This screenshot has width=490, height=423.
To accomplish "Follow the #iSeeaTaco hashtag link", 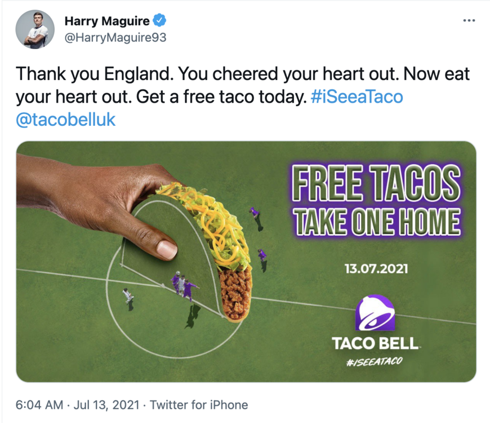I will (x=357, y=96).
